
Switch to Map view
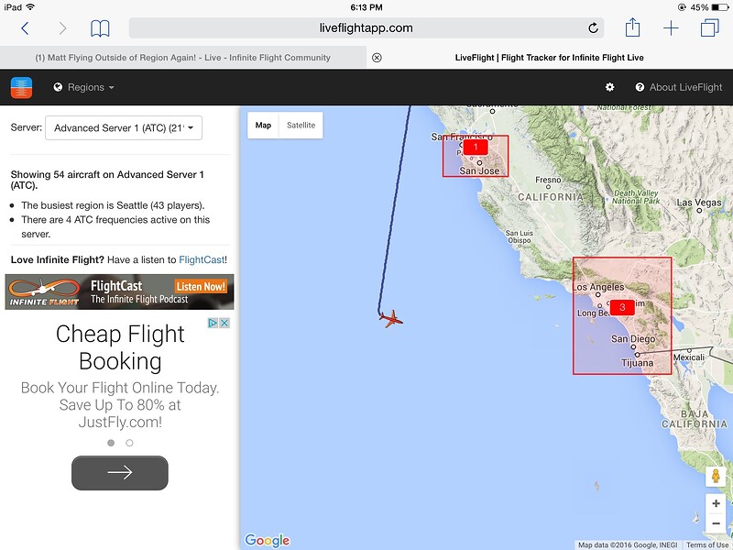click(x=263, y=125)
